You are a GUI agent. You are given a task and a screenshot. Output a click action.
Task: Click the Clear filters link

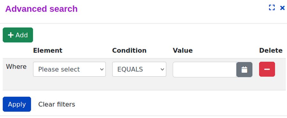click(56, 104)
